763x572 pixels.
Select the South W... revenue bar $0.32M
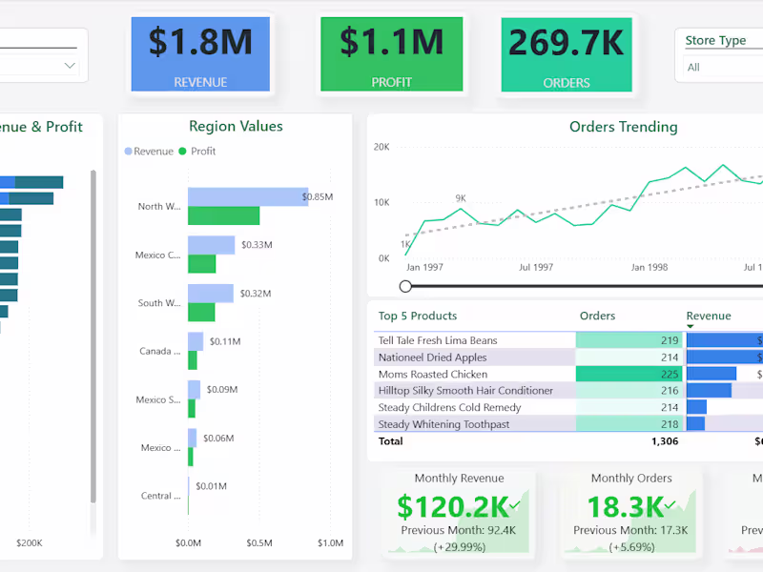point(211,294)
